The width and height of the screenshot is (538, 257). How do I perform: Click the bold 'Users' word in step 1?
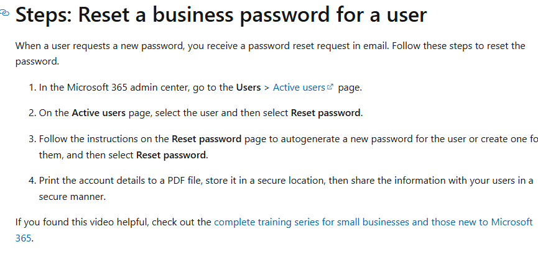coord(248,88)
